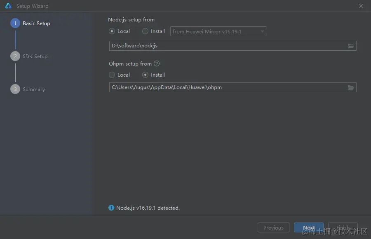This screenshot has width=371, height=239.
Task: Click the Next button
Action: 309,227
